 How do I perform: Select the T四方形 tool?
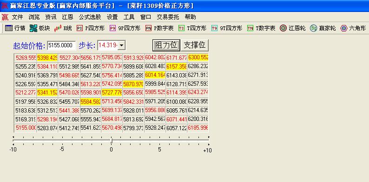point(192,28)
